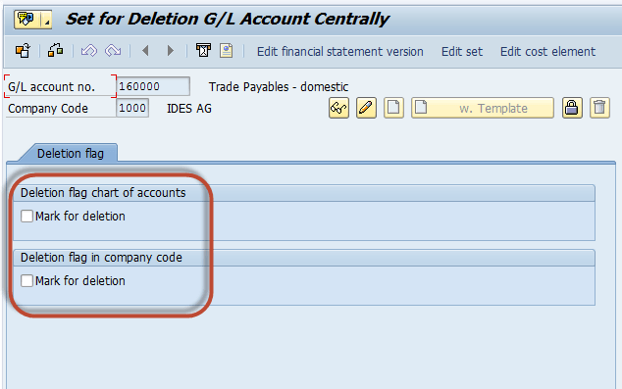Viewport: 622px width, 389px height.
Task: Open the title bar menu icon
Action: [26, 19]
